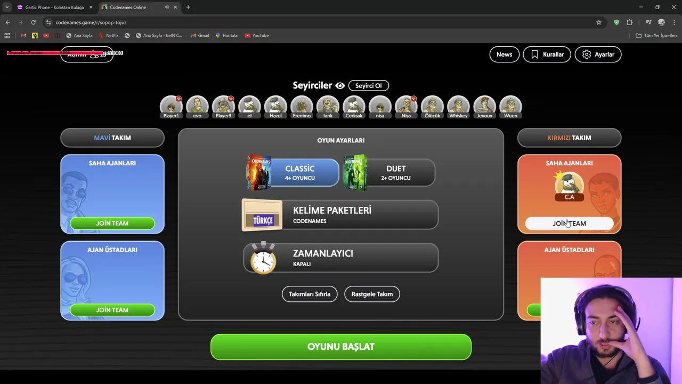Image resolution: width=682 pixels, height=384 pixels.
Task: Click the Seyirci Ol button
Action: [368, 85]
